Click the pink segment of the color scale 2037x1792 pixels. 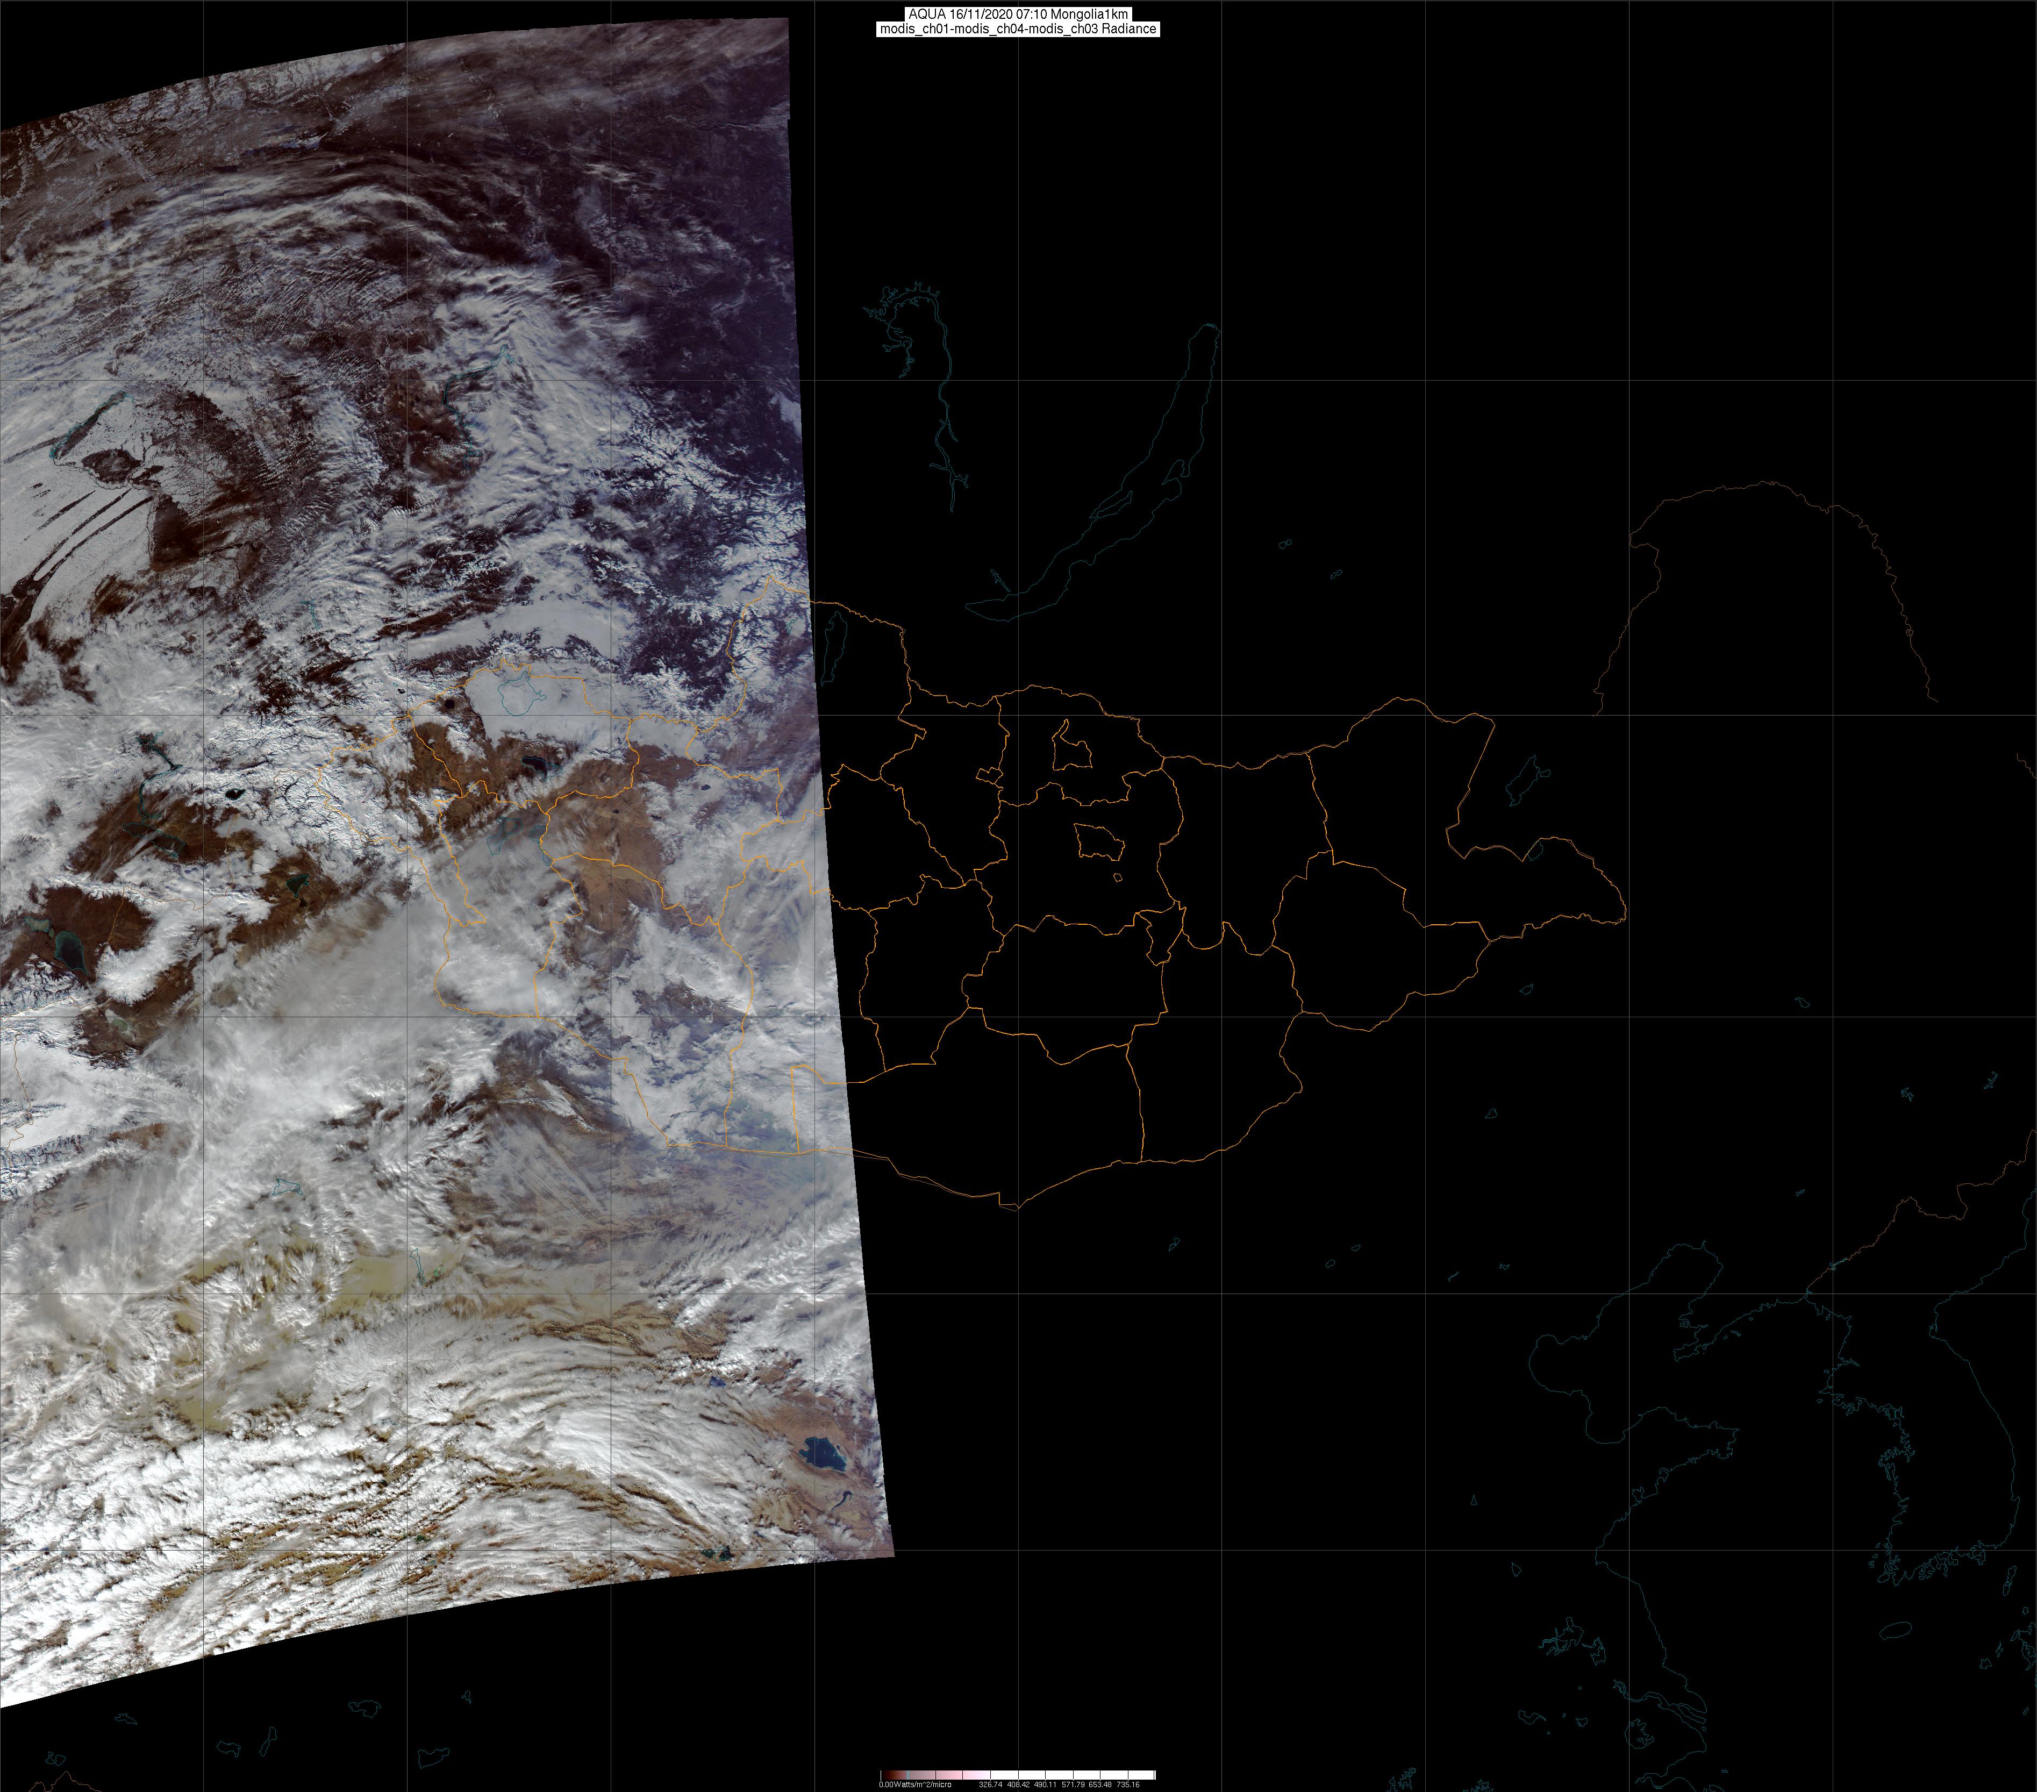[x=952, y=1775]
